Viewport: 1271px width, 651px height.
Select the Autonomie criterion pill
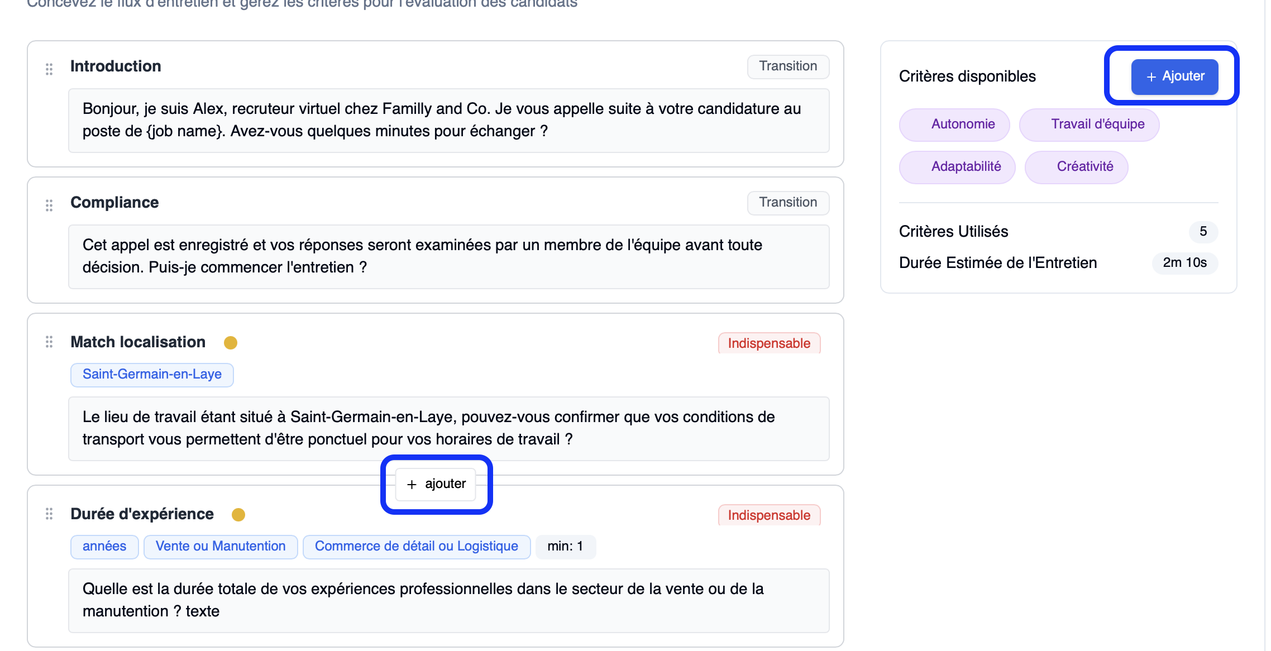[954, 125]
